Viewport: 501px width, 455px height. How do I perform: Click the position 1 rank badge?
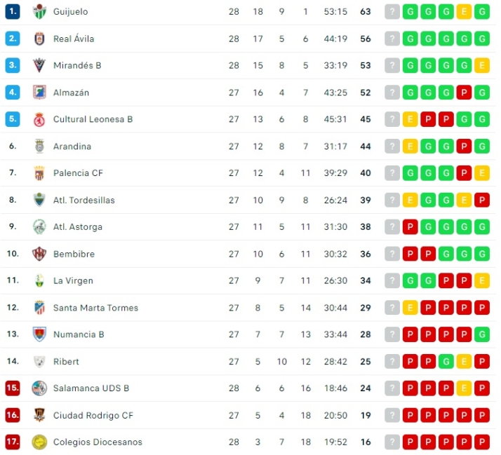click(x=13, y=12)
